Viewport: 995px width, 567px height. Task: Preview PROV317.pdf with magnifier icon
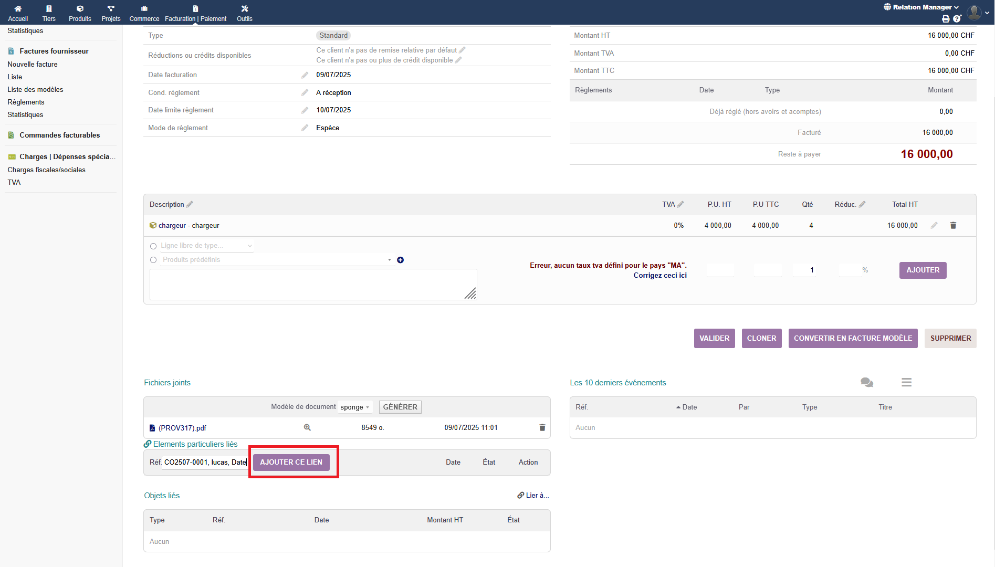pyautogui.click(x=307, y=427)
